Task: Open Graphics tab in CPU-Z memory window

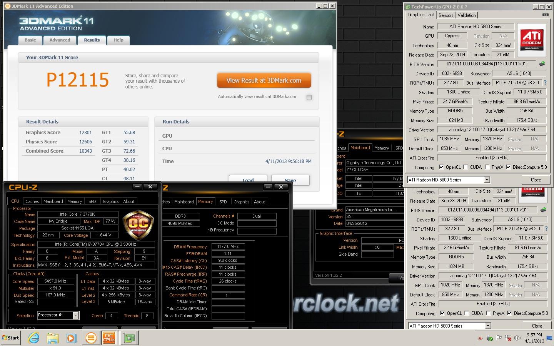Action: 242,202
